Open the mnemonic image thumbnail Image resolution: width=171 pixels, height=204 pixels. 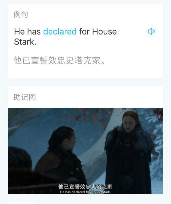(85, 151)
